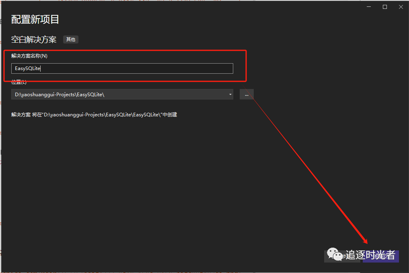This screenshot has height=273, width=409.
Task: Click the 配置新项目 title
Action: click(35, 20)
